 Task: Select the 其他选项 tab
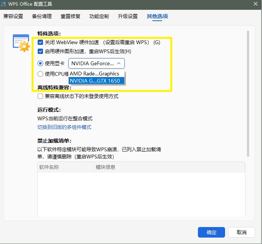(x=157, y=16)
